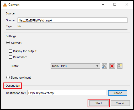Viewport: 134px width, 110px height.
Task: Maximize the Convert dialog window
Action: (115, 4)
